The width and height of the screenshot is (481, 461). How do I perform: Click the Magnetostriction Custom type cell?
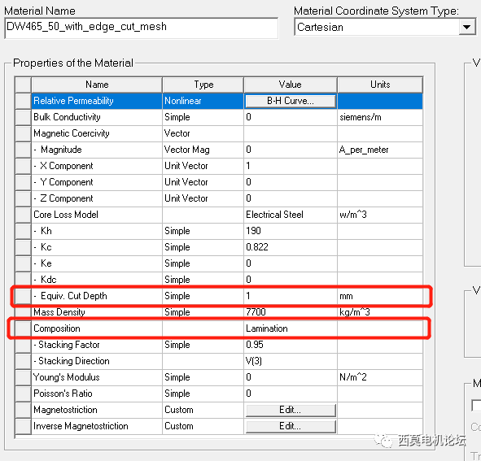coord(203,410)
